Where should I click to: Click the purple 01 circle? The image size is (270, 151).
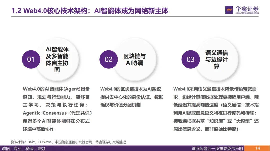tap(31, 59)
